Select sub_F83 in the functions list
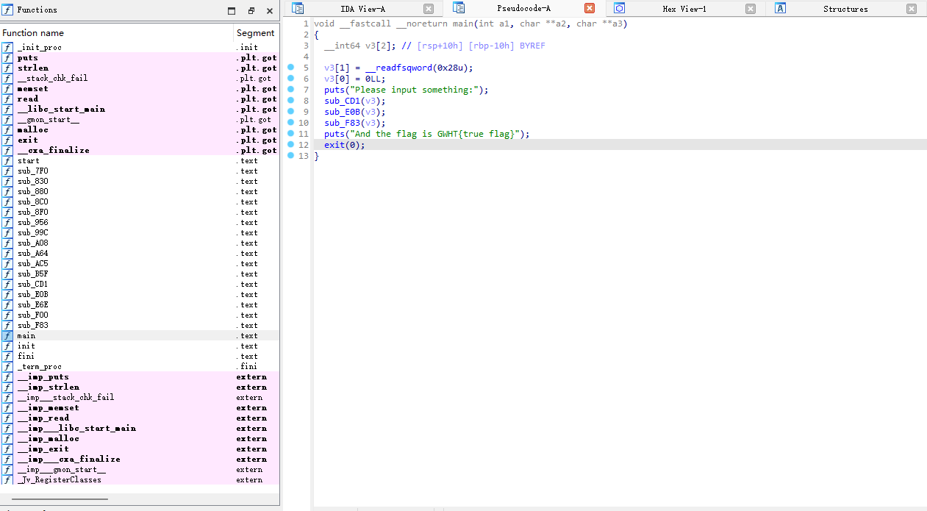 tap(33, 326)
